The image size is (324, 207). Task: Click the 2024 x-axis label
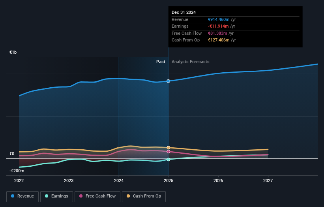pyautogui.click(x=119, y=181)
